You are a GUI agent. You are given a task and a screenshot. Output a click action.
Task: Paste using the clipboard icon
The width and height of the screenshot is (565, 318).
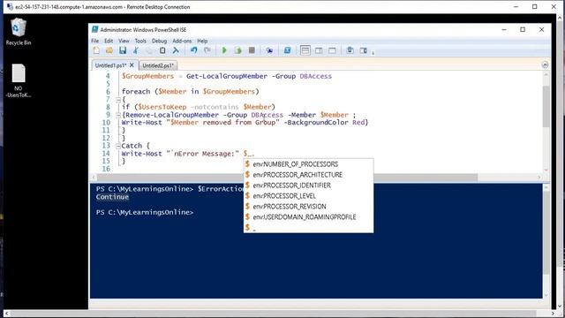pyautogui.click(x=162, y=50)
